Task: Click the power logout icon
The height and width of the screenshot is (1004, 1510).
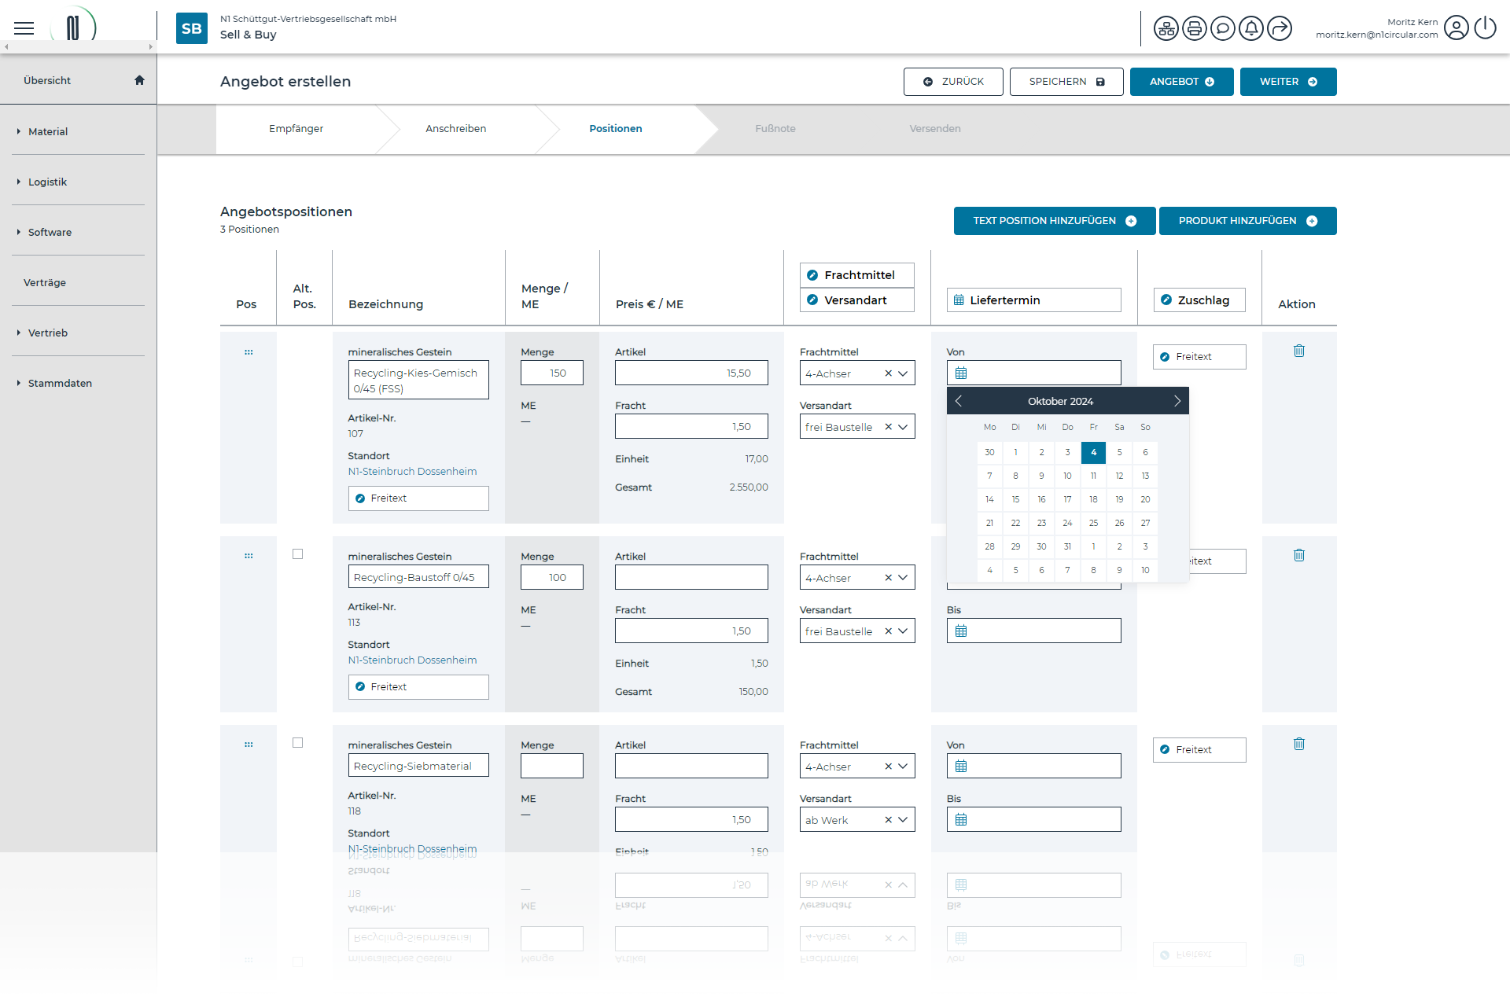Action: pos(1485,28)
